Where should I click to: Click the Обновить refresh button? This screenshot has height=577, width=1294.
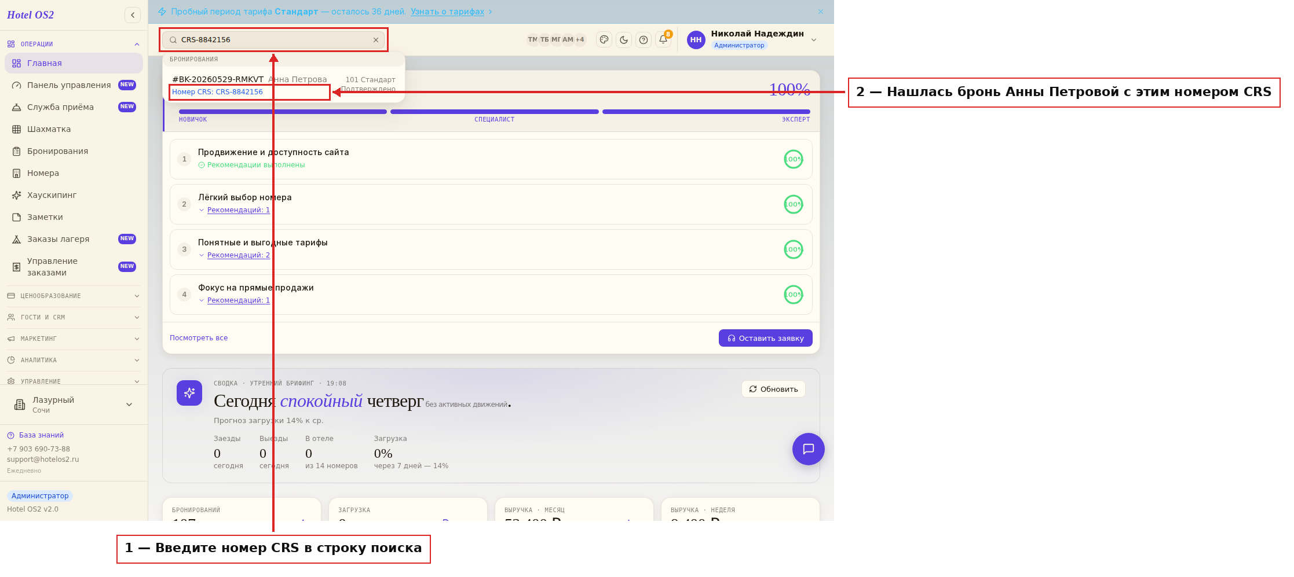(x=773, y=389)
